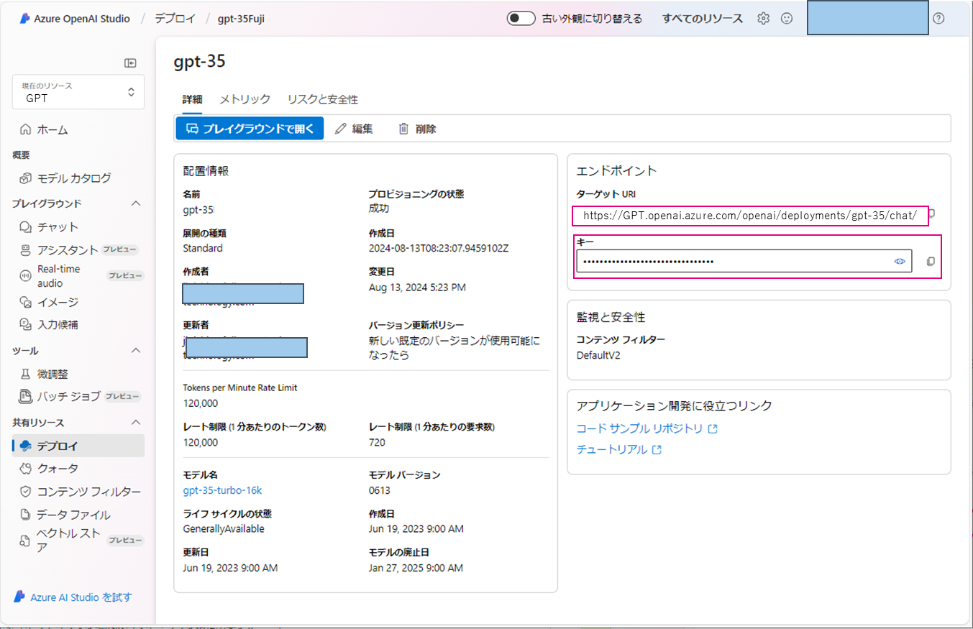The height and width of the screenshot is (629, 973).
Task: Collapse the ツール section chevron
Action: click(x=135, y=351)
